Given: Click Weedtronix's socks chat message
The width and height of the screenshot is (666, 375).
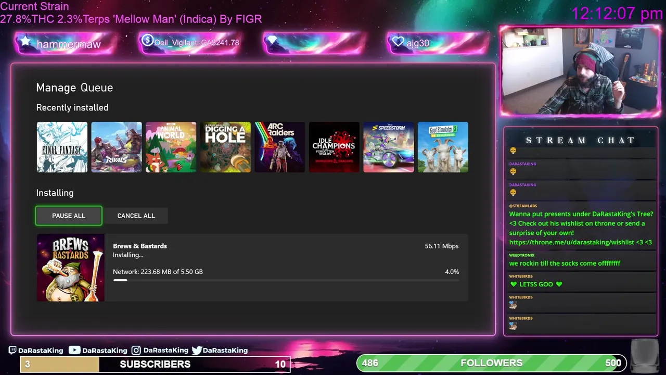Looking at the screenshot, I should [565, 263].
